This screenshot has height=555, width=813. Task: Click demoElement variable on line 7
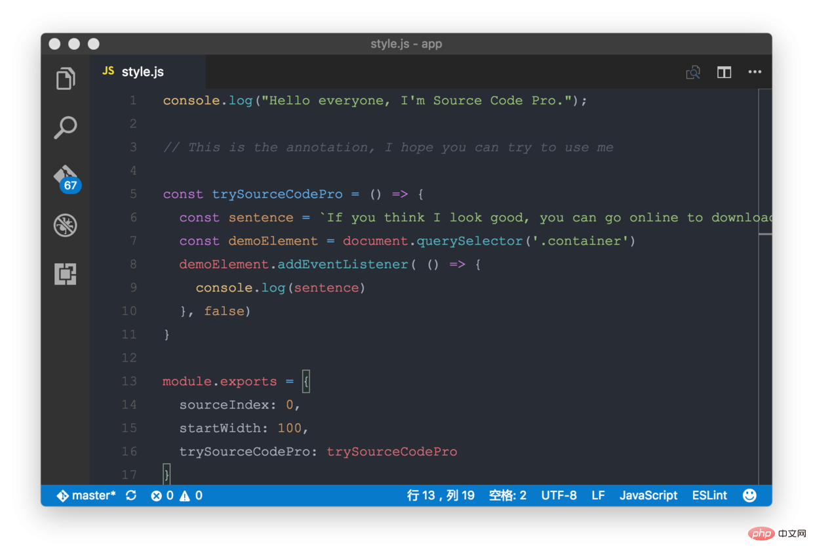coord(273,241)
